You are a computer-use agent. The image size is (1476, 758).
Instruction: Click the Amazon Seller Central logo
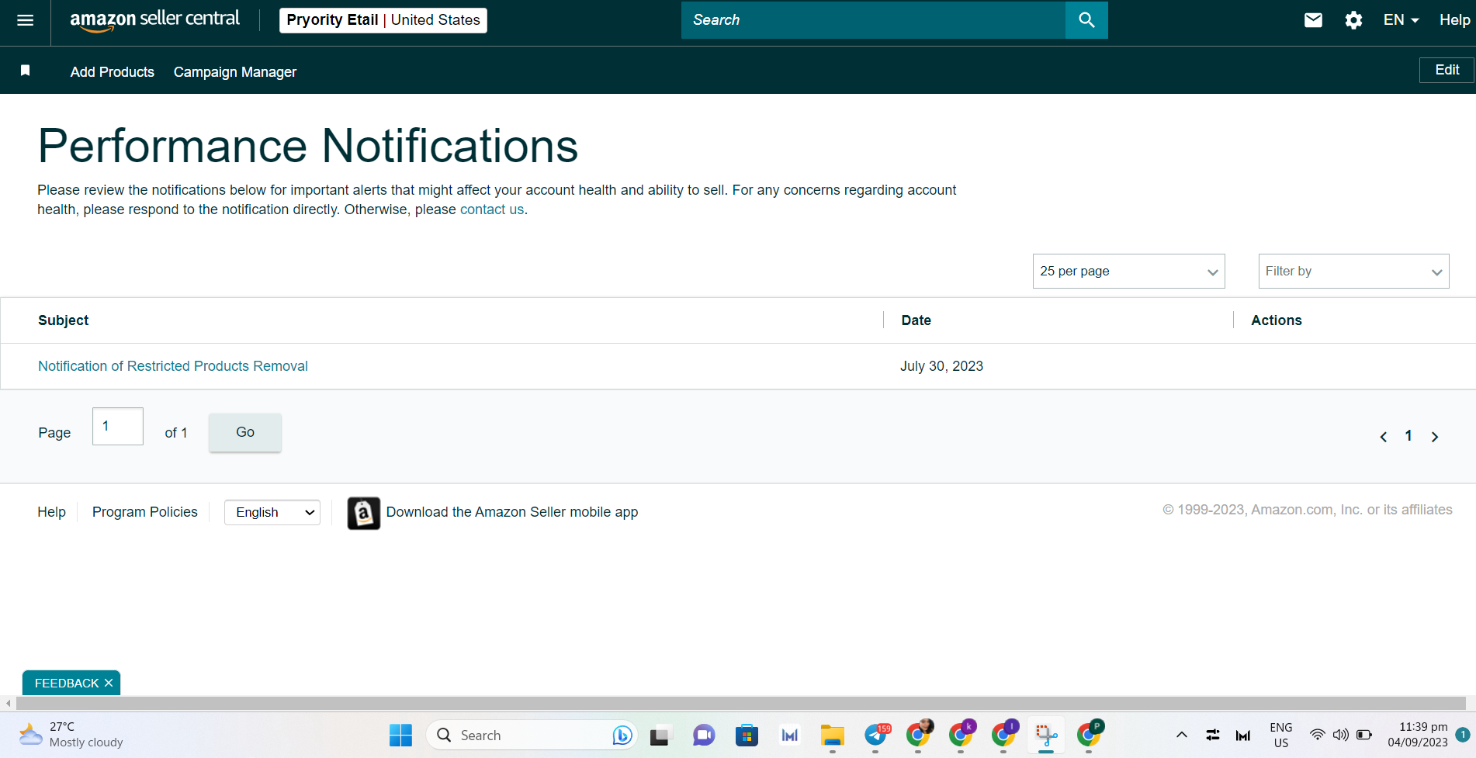pos(155,20)
